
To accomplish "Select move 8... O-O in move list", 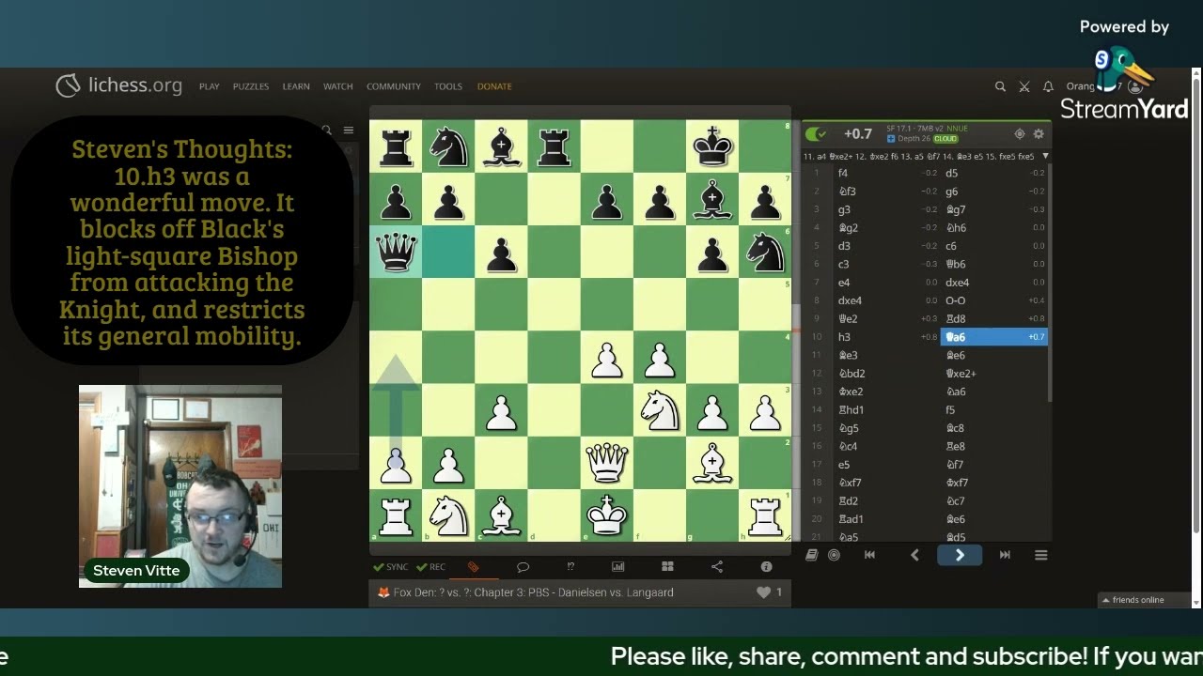I will (994, 300).
